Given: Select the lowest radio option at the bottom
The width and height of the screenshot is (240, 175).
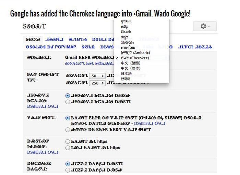Looking at the screenshot, I should (68, 170).
